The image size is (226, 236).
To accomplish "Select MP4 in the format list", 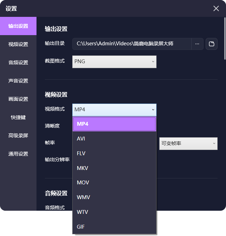I will (x=114, y=124).
